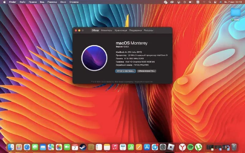Open the Справка menu
The width and height of the screenshot is (245, 153).
pyautogui.click(x=74, y=2)
